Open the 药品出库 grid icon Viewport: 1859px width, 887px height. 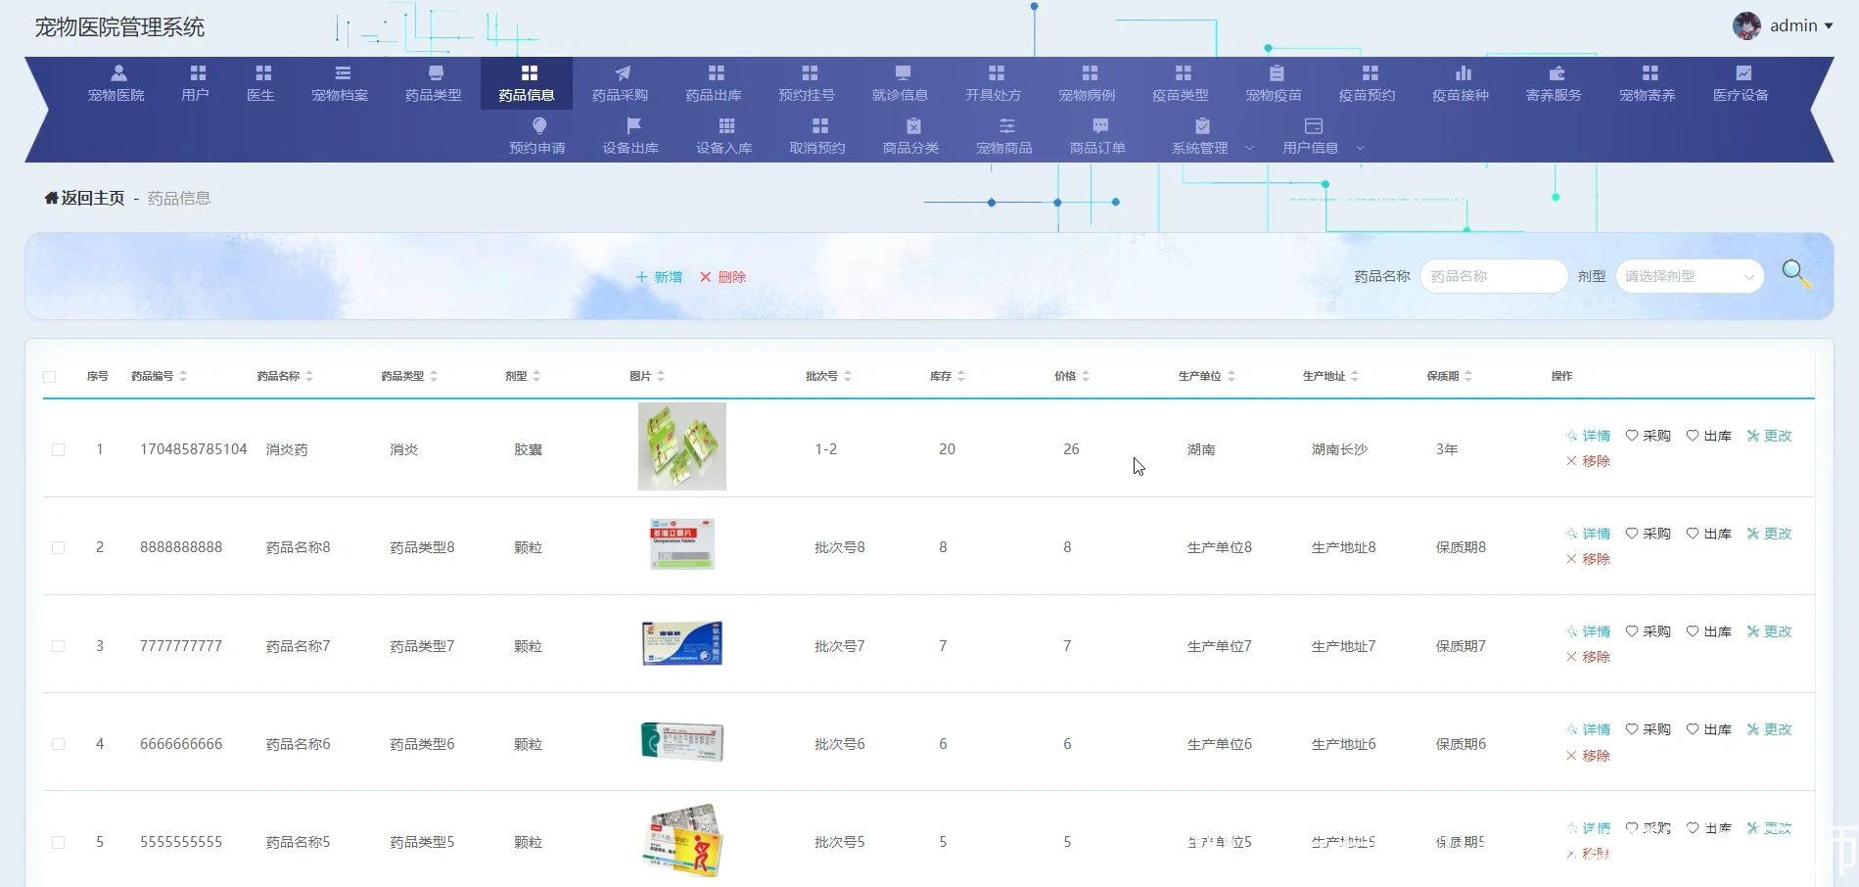click(717, 72)
